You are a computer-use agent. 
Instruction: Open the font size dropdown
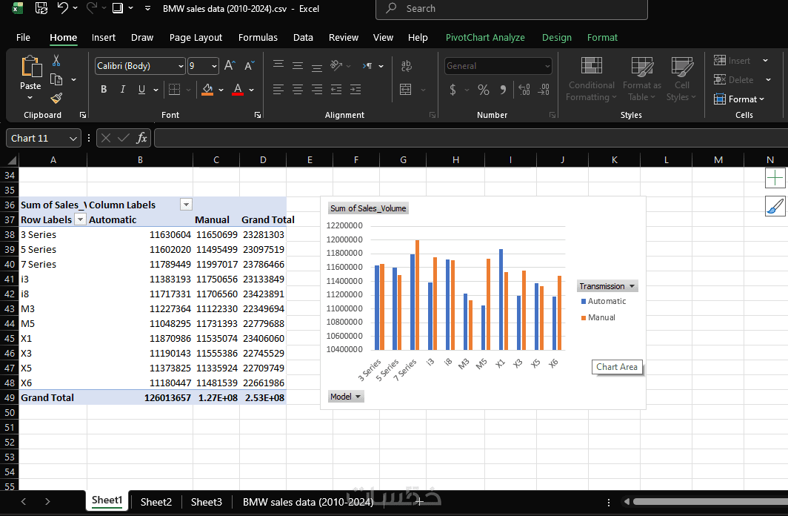pos(215,66)
